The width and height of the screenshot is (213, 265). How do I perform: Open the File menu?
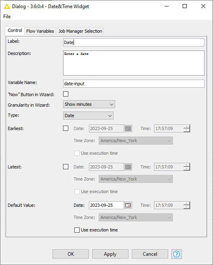[7, 17]
